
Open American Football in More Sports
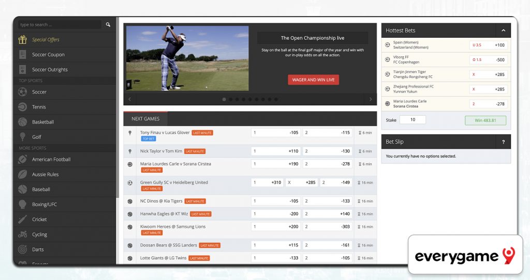click(x=65, y=159)
